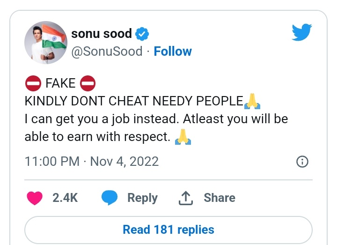Click the share arrow icon
This screenshot has height=245, width=337.
coord(186,198)
